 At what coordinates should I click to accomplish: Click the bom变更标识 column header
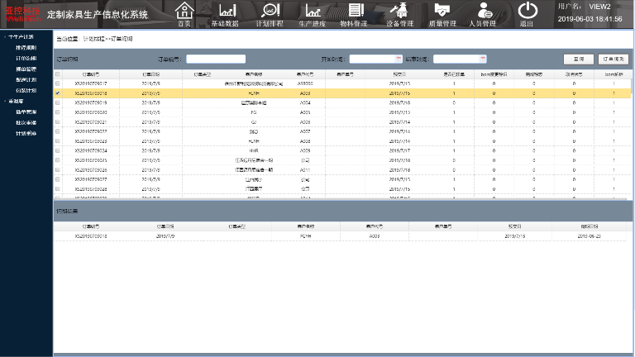[x=494, y=74]
